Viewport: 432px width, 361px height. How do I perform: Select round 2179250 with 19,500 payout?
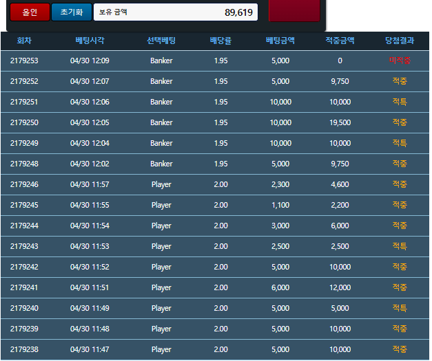(24, 123)
